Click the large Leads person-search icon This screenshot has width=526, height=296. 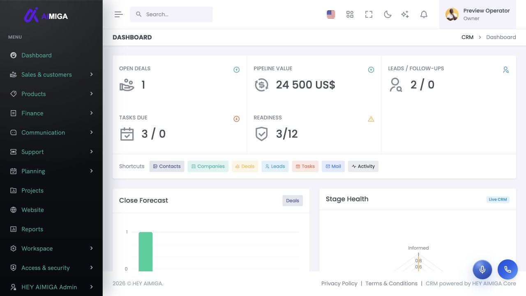pyautogui.click(x=396, y=85)
